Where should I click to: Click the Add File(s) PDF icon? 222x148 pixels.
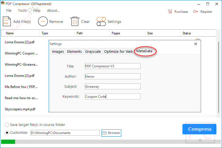[7, 22]
